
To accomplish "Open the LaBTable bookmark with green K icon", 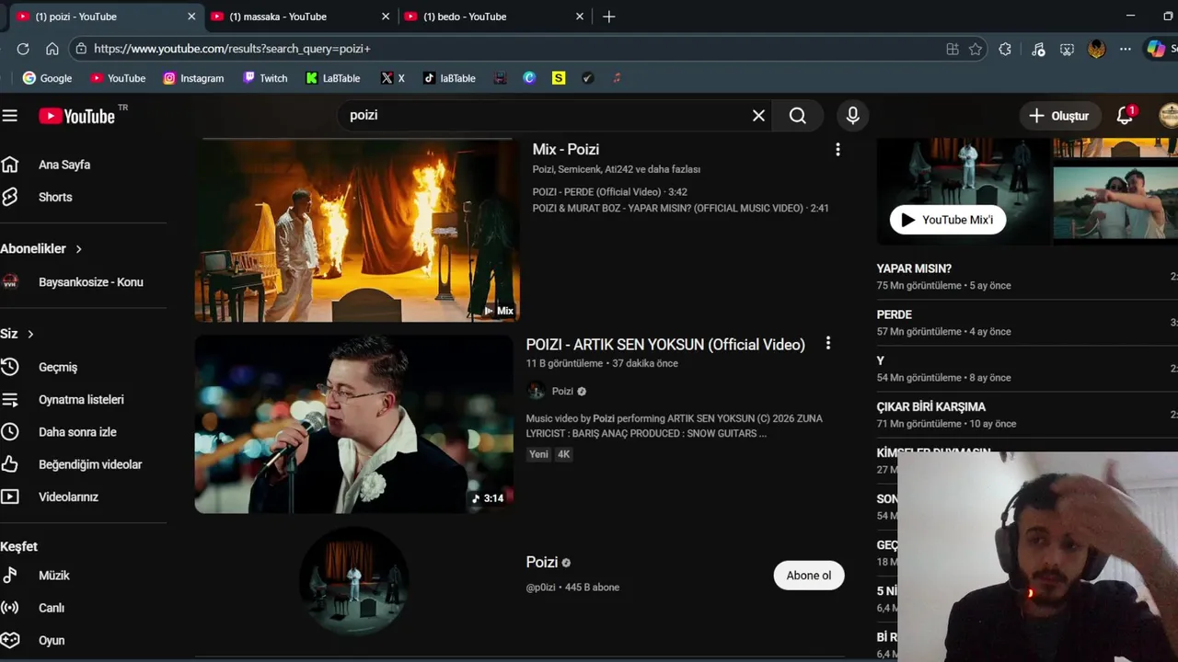I will [x=333, y=78].
